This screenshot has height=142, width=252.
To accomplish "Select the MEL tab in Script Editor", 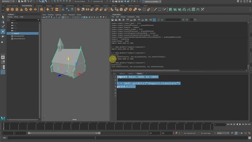I will pos(114,74).
